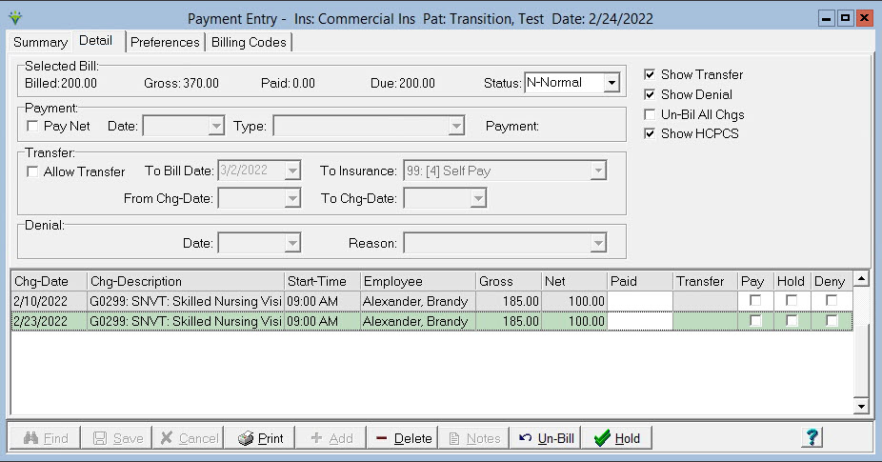882x462 pixels.
Task: Click the Print toolbar button
Action: pos(260,438)
